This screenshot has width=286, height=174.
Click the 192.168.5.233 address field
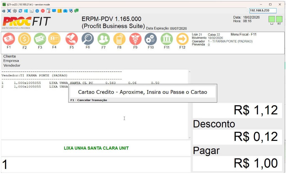(263, 10)
